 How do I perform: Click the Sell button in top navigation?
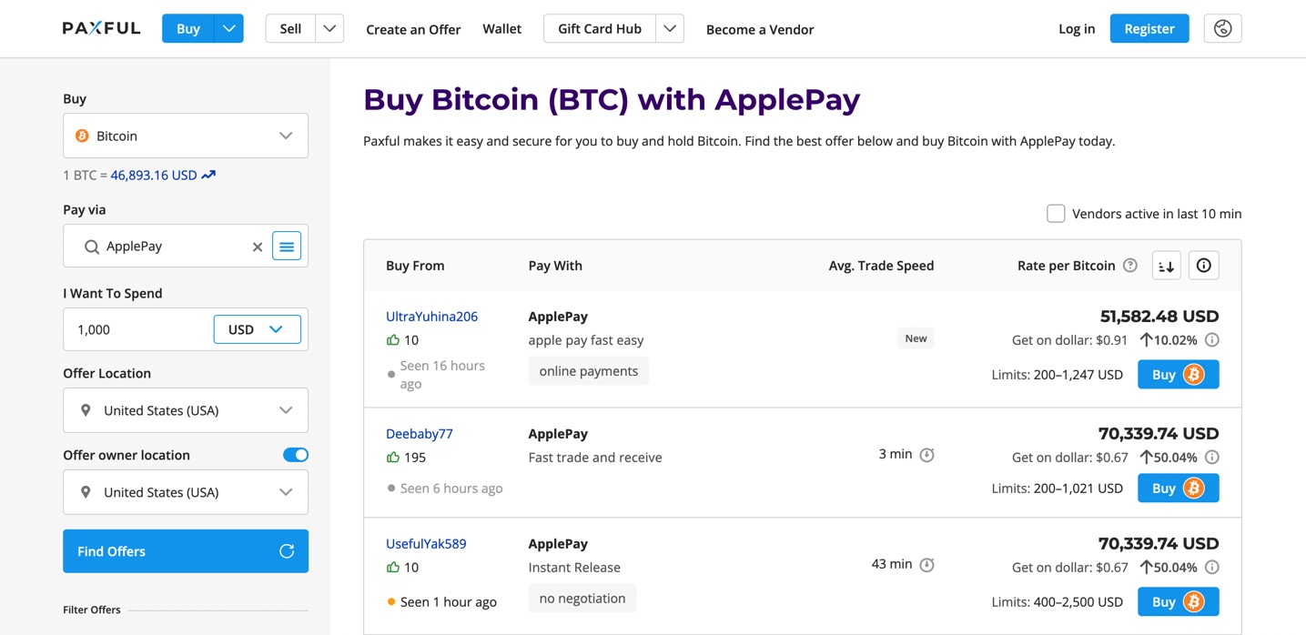[290, 28]
